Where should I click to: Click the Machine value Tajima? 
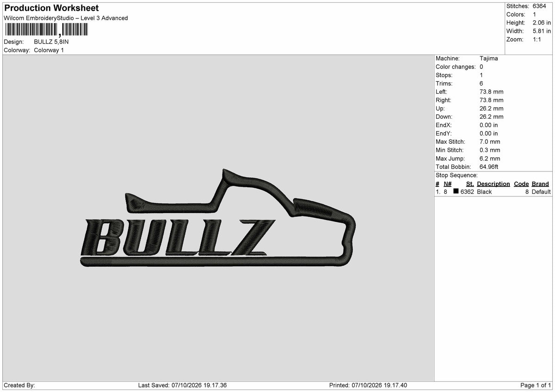489,59
